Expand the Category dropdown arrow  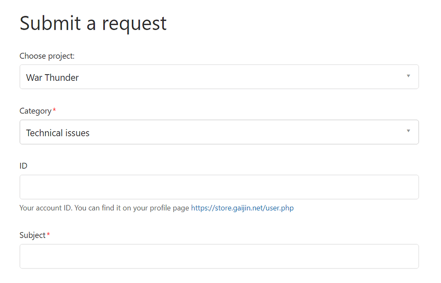[408, 131]
